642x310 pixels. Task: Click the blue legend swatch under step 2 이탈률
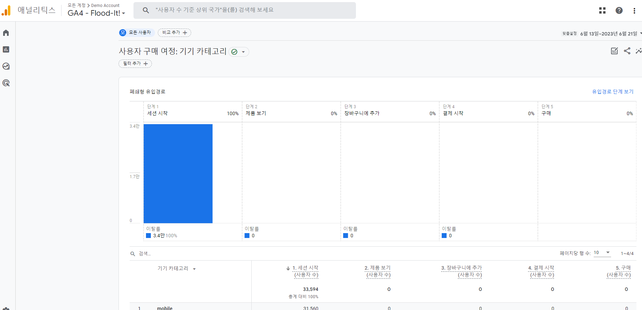click(247, 236)
